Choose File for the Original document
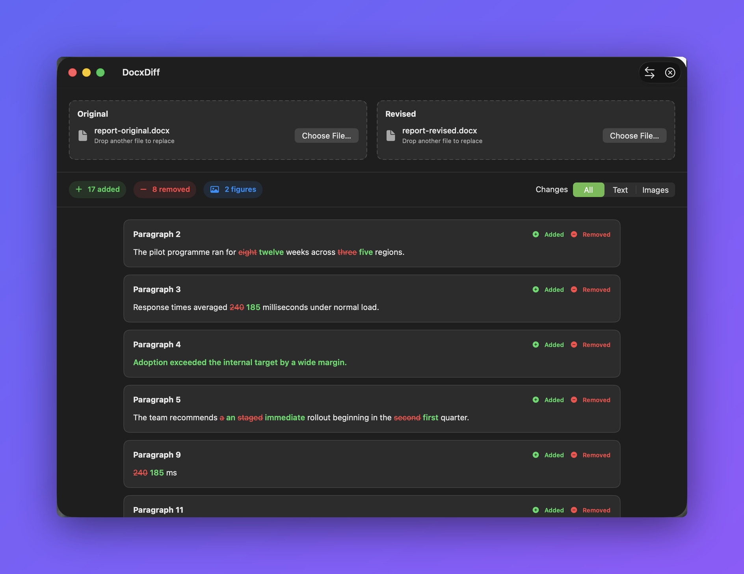 click(326, 136)
